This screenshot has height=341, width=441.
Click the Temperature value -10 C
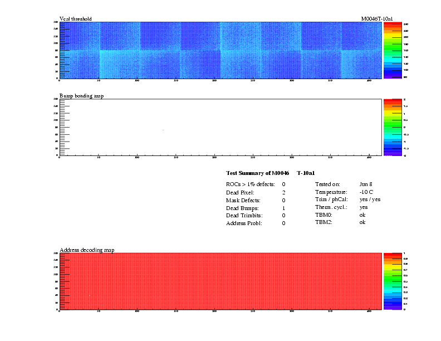click(367, 192)
